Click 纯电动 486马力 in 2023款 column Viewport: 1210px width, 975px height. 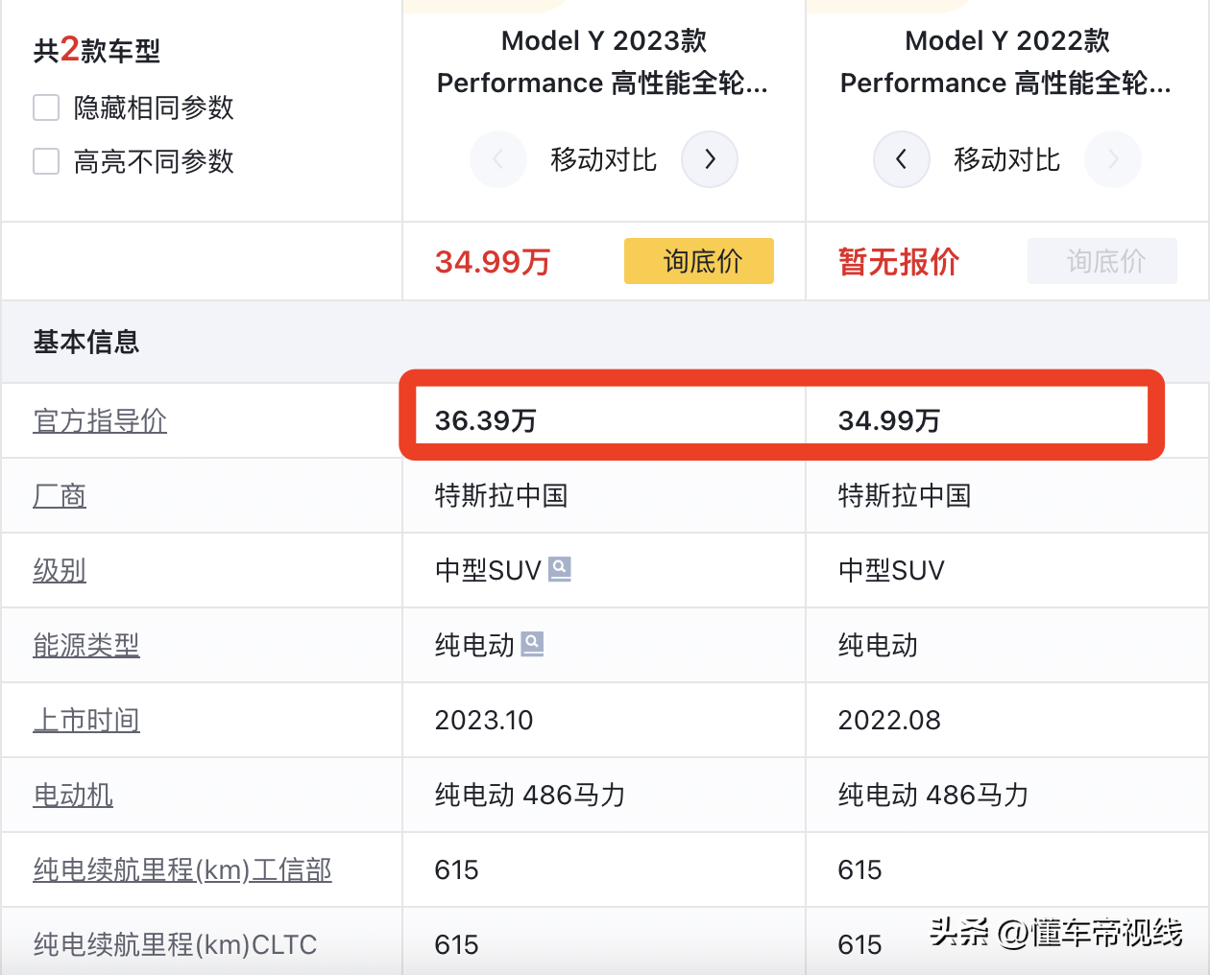530,795
